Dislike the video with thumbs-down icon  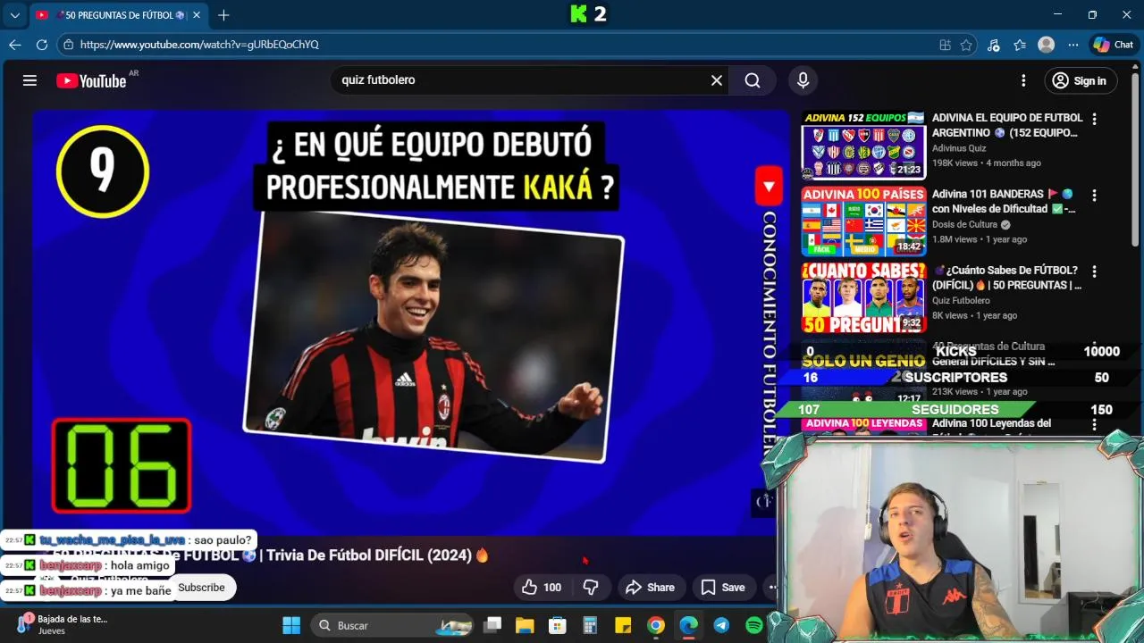tap(590, 587)
